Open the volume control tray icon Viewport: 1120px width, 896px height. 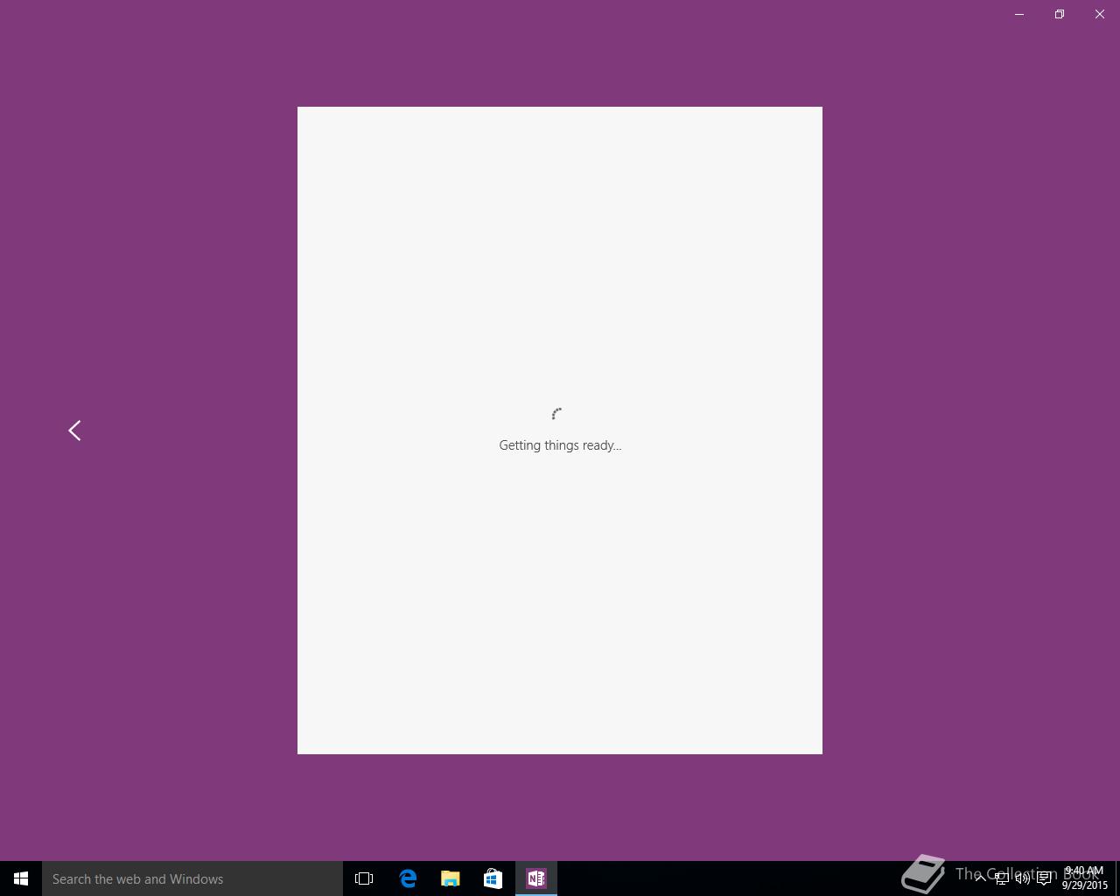point(1022,878)
